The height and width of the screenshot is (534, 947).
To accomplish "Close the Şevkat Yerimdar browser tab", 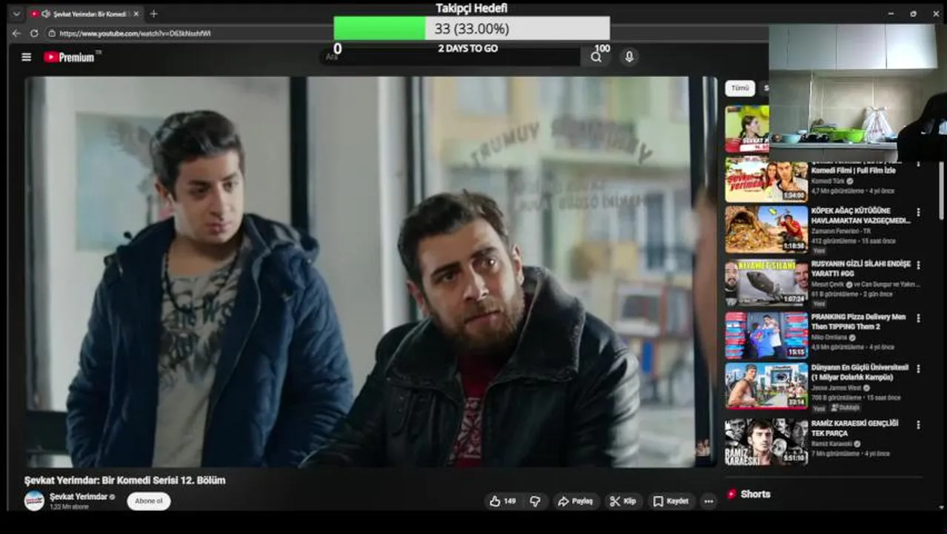I will coord(136,13).
